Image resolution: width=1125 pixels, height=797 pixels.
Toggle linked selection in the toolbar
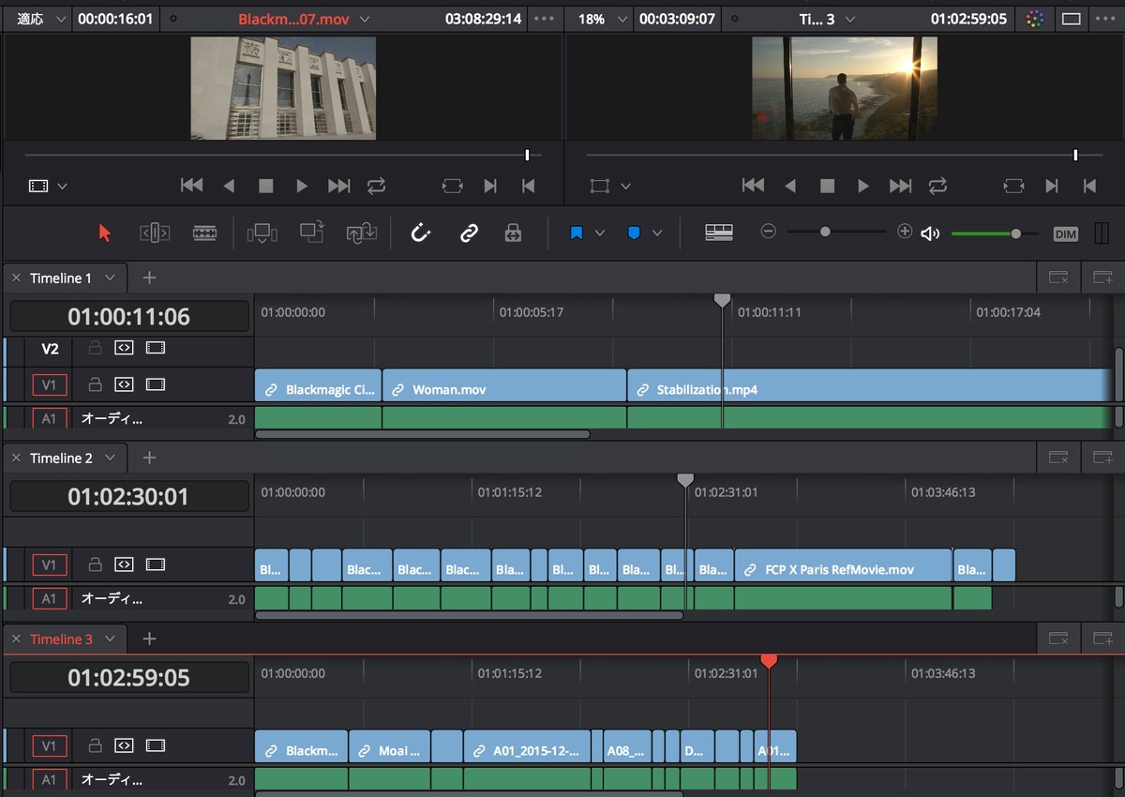(468, 233)
